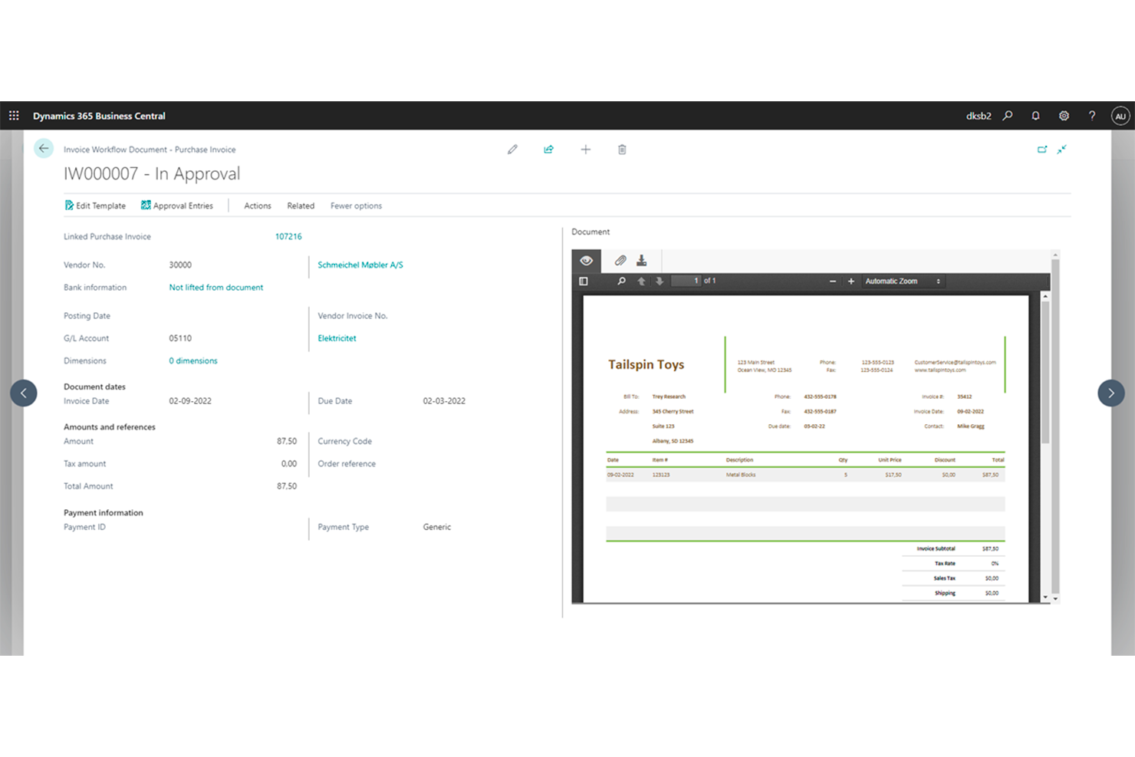Viewport: 1135px width, 757px height.
Task: Click Approval Entries in the action bar
Action: pyautogui.click(x=183, y=206)
